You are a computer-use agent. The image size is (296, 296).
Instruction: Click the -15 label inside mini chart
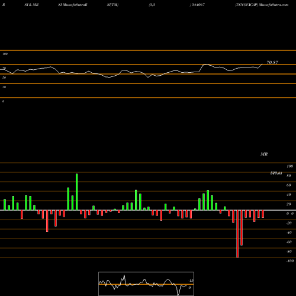[191, 281]
